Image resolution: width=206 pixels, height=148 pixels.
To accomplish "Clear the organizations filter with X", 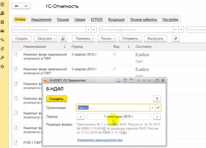I will pyautogui.click(x=93, y=30).
